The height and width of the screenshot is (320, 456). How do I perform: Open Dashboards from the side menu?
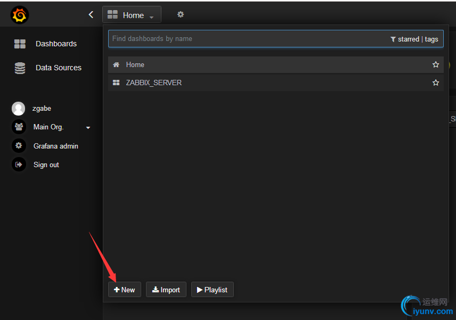coord(56,44)
